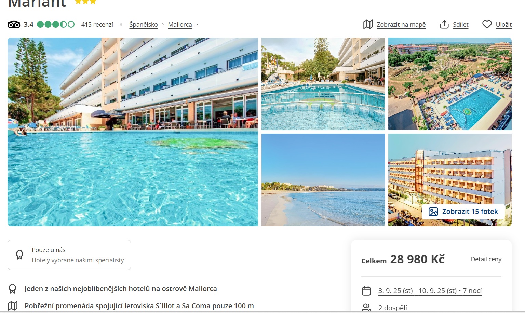The width and height of the screenshot is (525, 313).
Task: Click the map icon next to Pobřežní promenáda text
Action: [x=13, y=305]
